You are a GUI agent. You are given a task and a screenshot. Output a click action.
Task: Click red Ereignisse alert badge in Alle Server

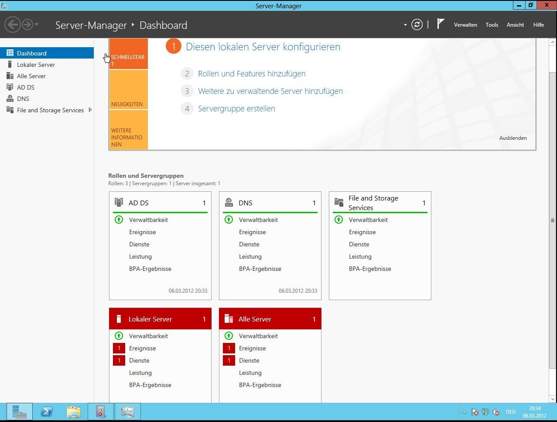[x=229, y=348]
